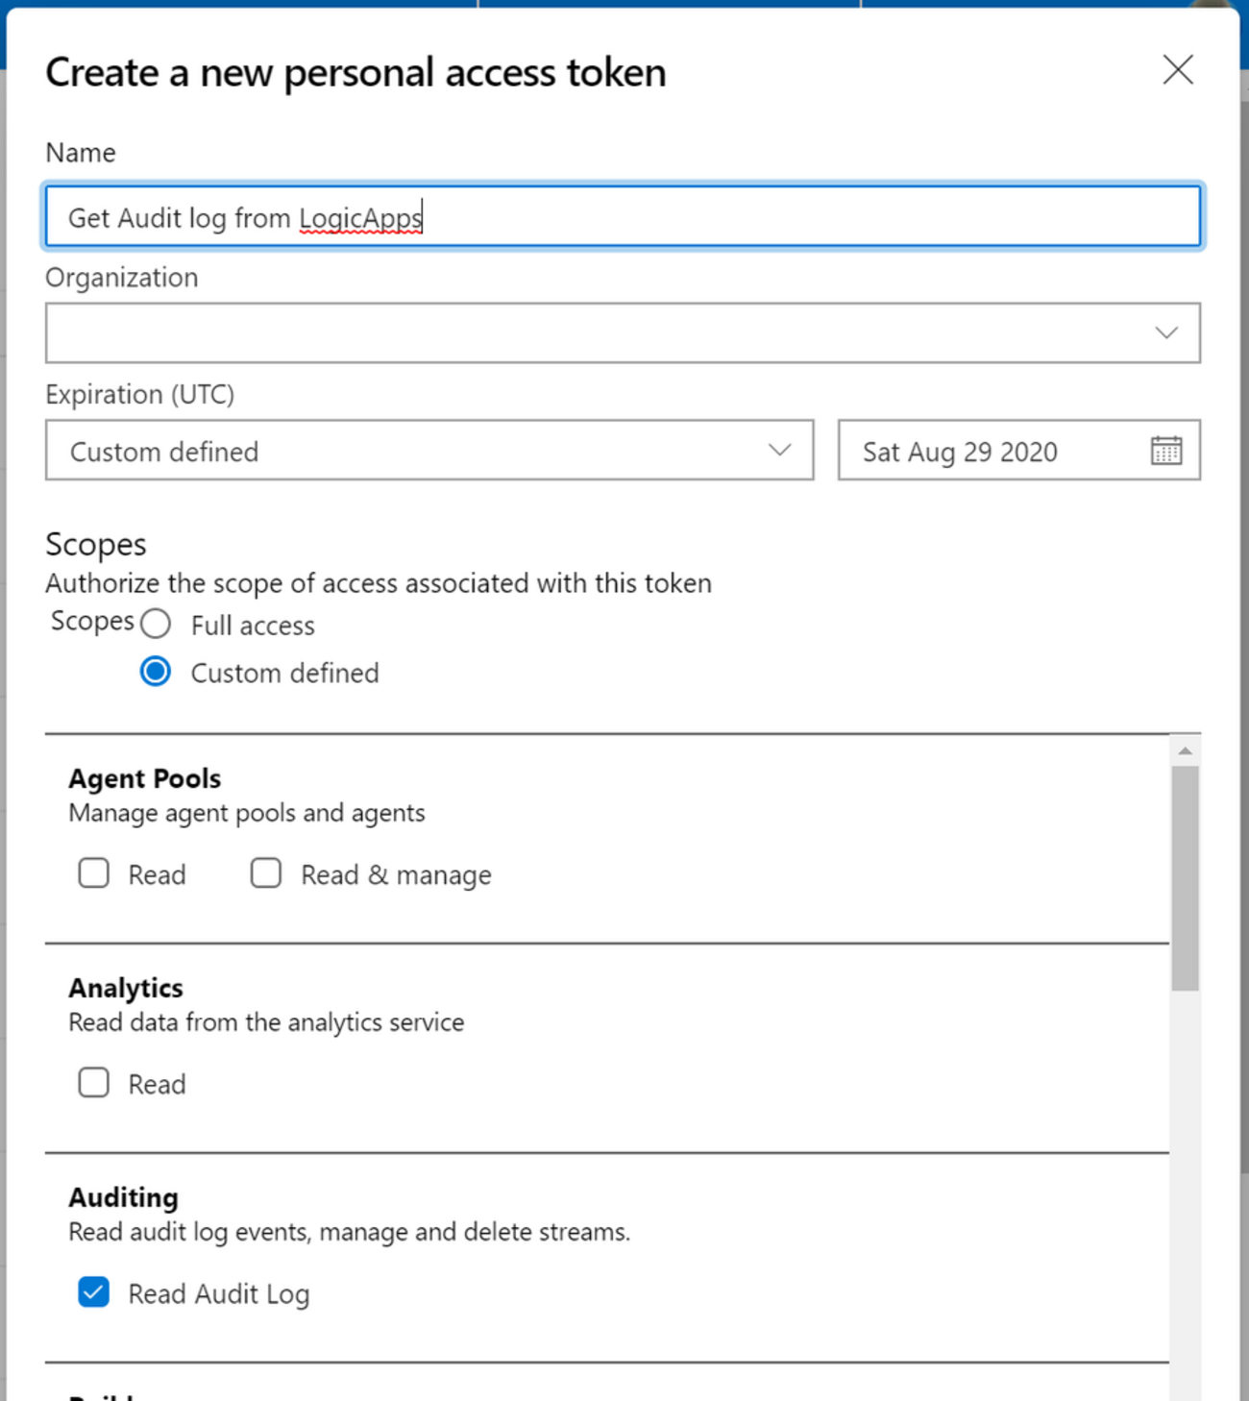Uncheck the Read Audit Log checkbox
Viewport: 1249px width, 1401px height.
click(94, 1292)
